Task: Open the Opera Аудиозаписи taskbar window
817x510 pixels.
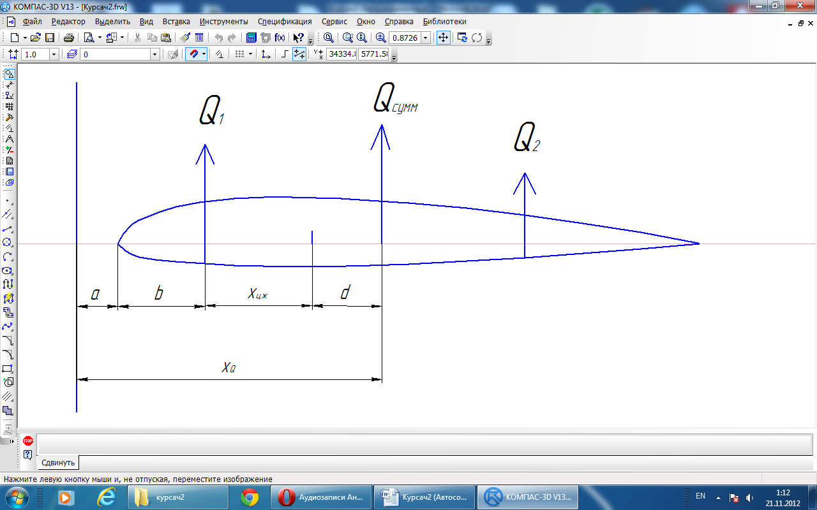Action: pos(321,497)
